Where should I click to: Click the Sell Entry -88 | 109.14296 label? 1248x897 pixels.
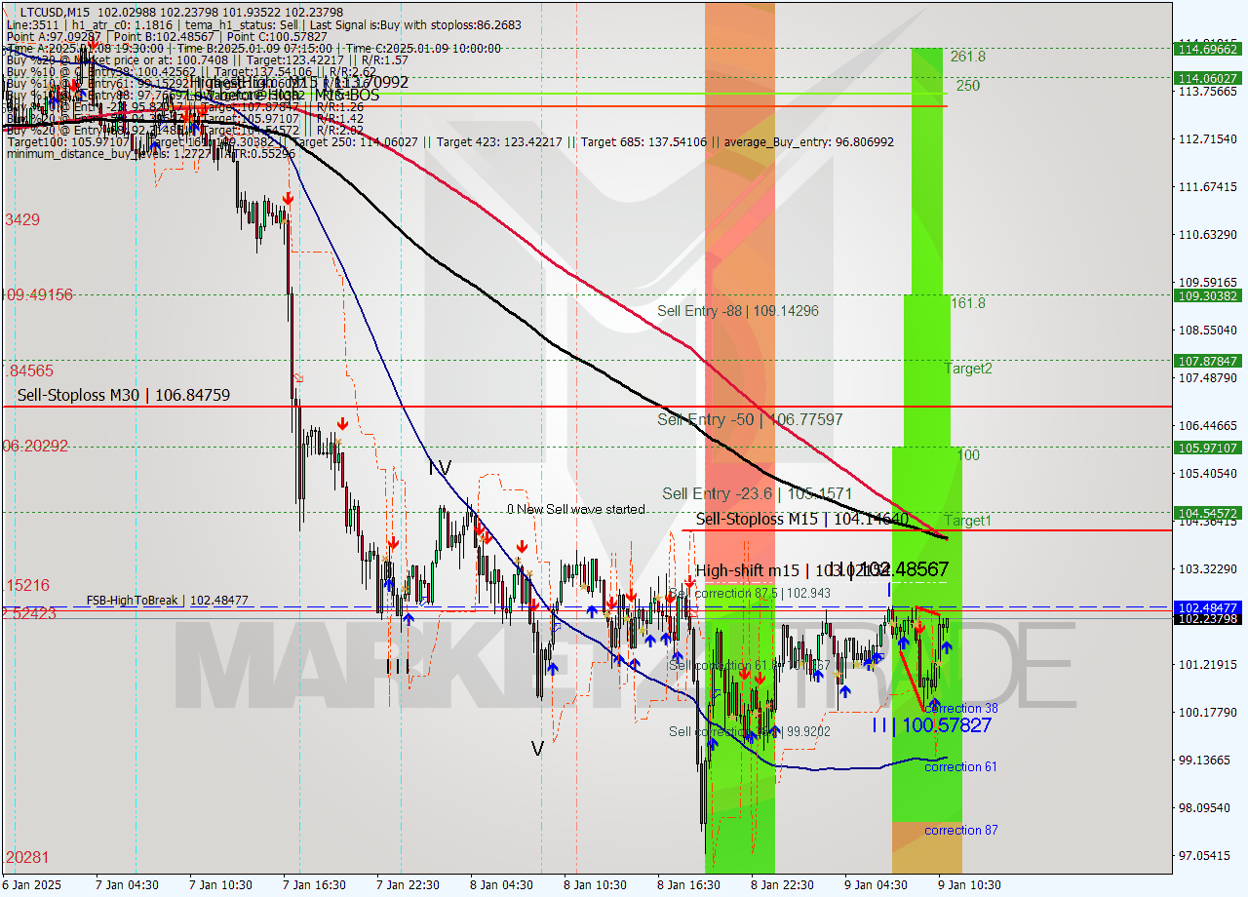click(x=737, y=311)
